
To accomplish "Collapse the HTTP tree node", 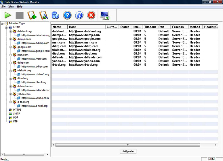I will (6, 28).
